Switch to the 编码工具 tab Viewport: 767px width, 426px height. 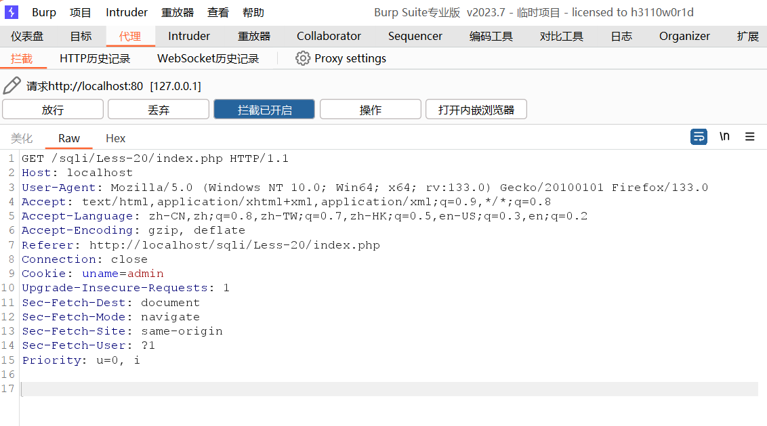tap(491, 36)
